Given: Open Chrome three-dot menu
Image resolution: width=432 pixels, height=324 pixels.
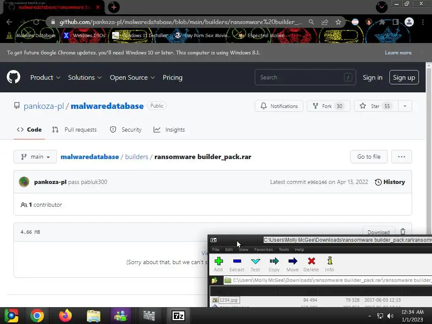Looking at the screenshot, I should 423,22.
